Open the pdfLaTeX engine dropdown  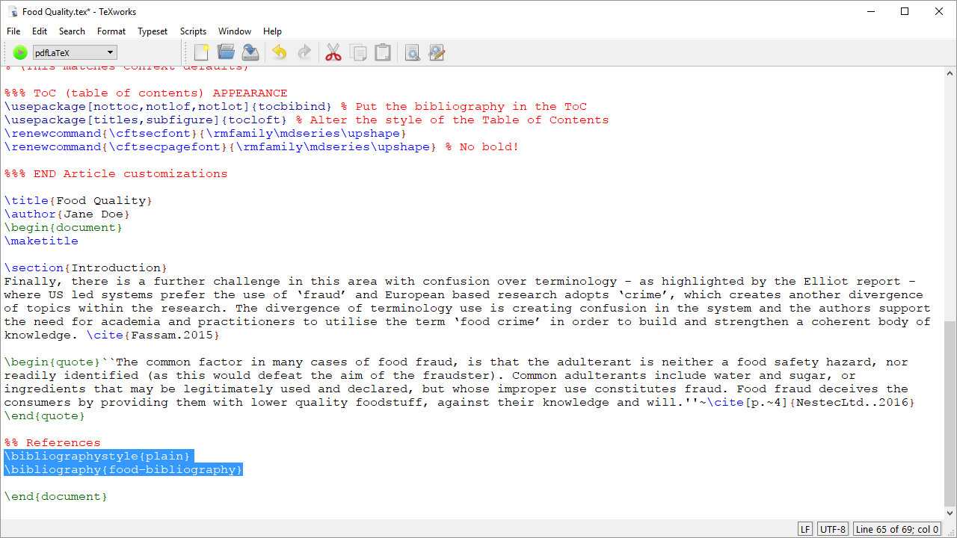coord(75,52)
